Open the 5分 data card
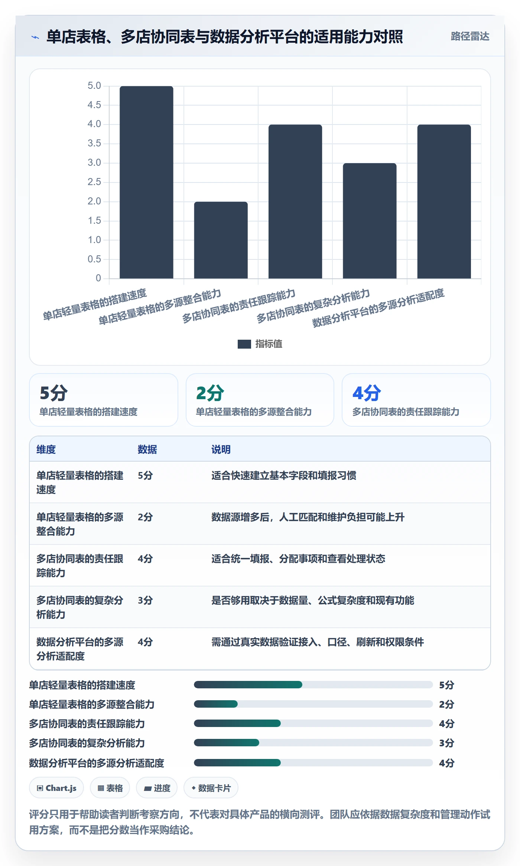Screen dimensions: 520x866 [104, 400]
